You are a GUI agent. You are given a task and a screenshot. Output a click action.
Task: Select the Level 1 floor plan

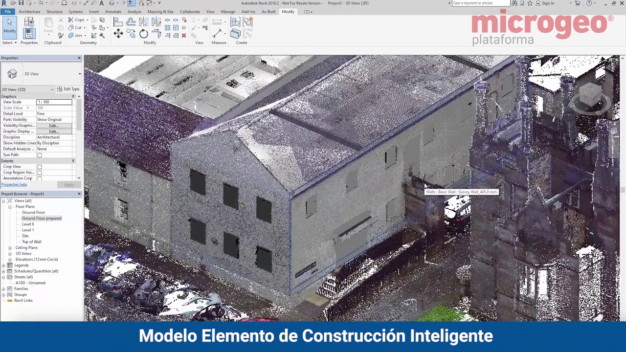point(28,230)
